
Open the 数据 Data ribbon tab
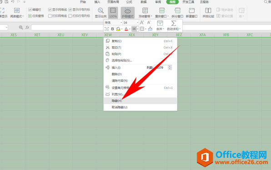click(144, 2)
